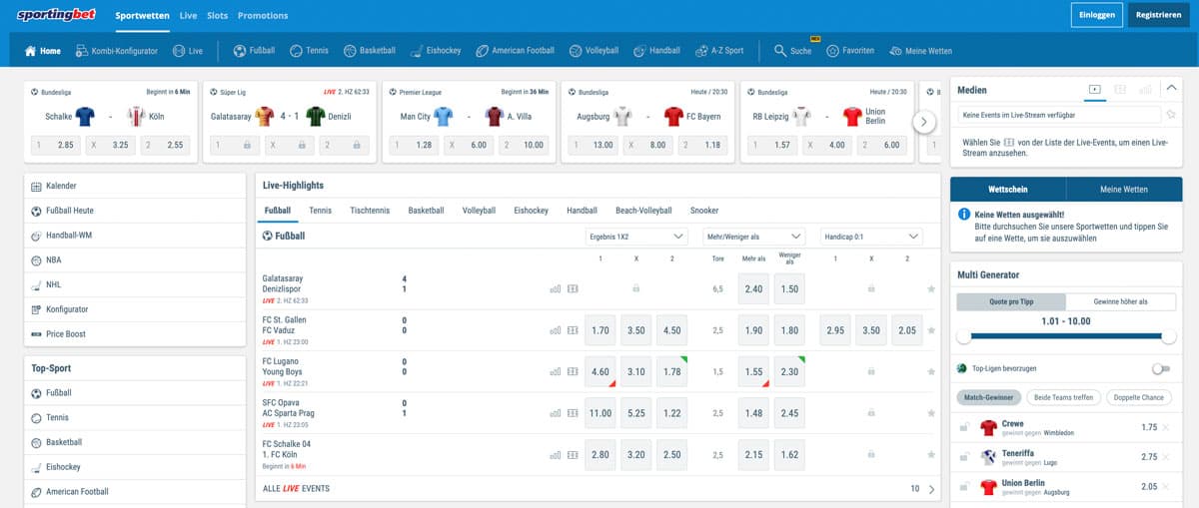Open scoreboard icon for FC St. Gallen row
Screen dimensions: 1199x508
coord(573,329)
